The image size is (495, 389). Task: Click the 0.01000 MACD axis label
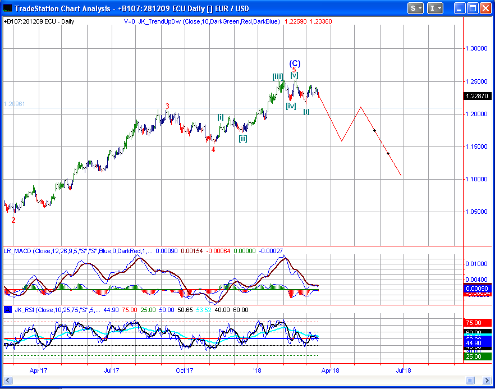[476, 264]
